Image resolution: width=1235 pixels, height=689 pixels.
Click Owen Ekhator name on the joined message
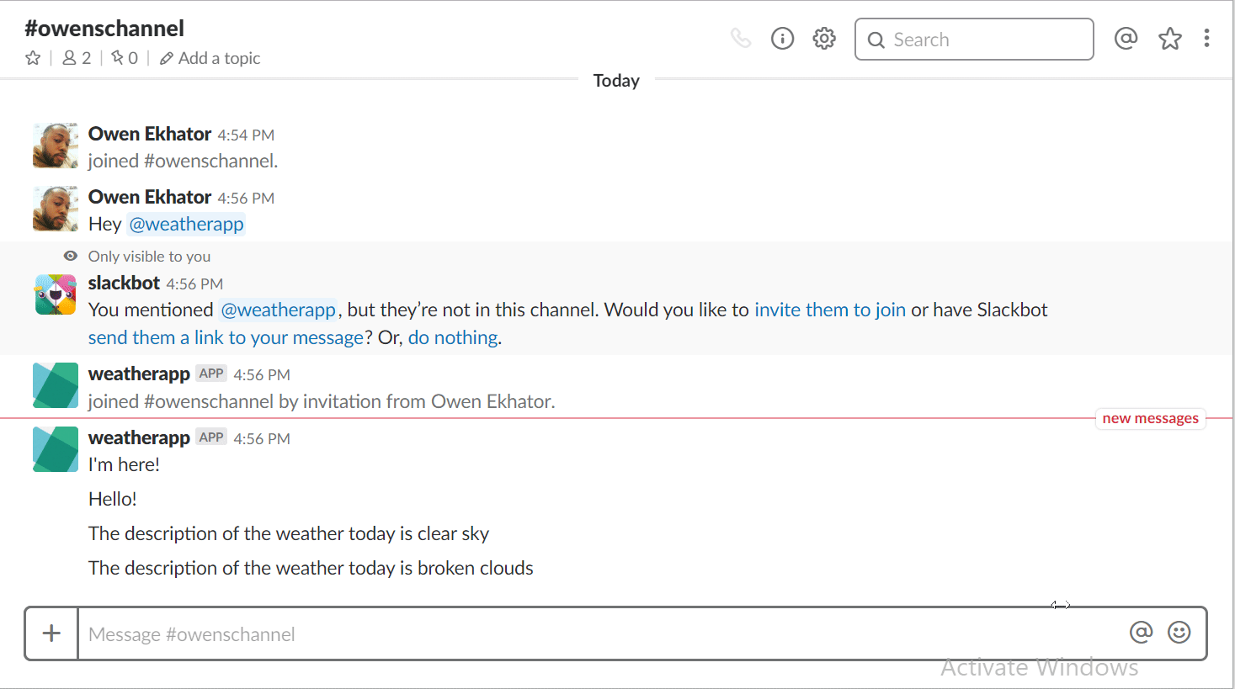tap(150, 134)
